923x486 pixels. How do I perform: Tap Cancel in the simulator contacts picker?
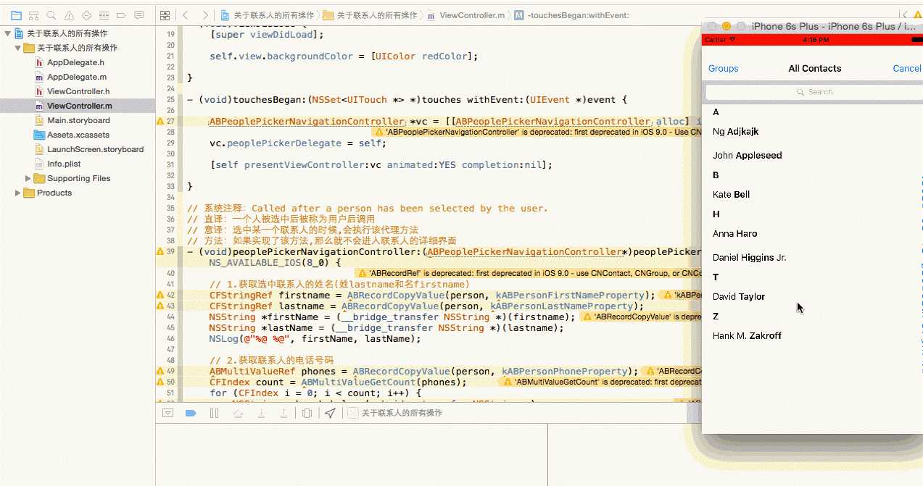pyautogui.click(x=907, y=69)
